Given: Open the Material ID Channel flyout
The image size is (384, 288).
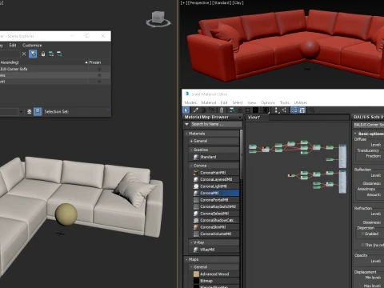Looking at the screenshot, I should [266, 110].
